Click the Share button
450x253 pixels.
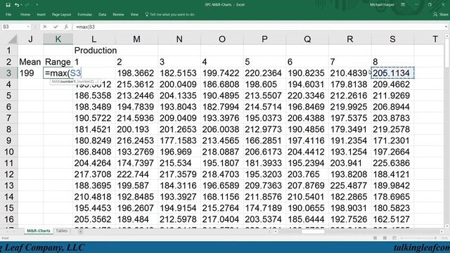(441, 14)
